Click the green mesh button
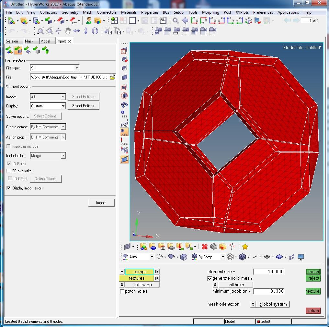 point(313,272)
